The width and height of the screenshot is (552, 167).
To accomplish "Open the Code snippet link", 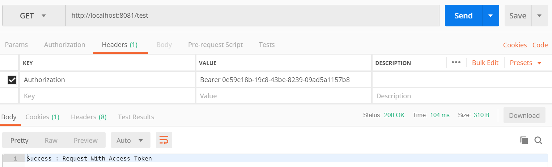I will [x=540, y=45].
